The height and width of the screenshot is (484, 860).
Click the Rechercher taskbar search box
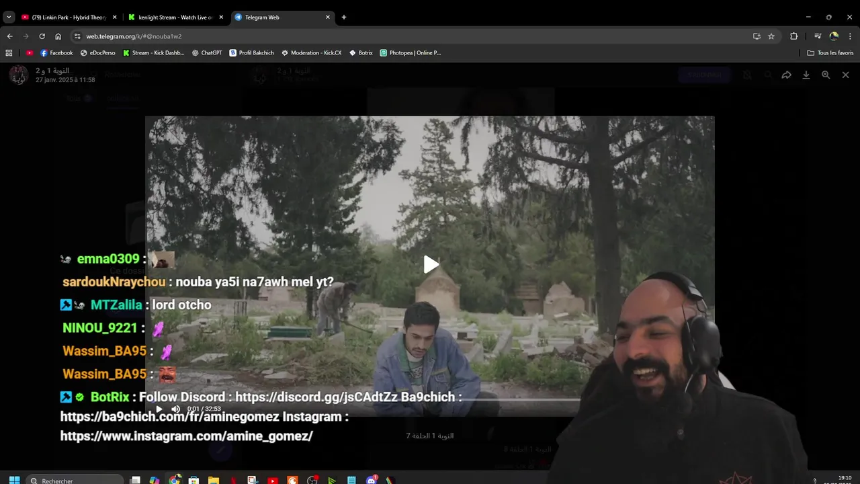pyautogui.click(x=76, y=481)
